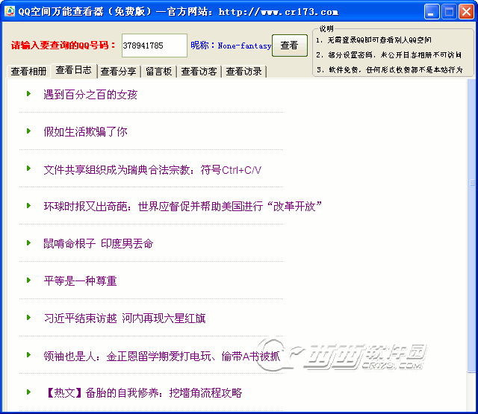The width and height of the screenshot is (478, 414).
Task: Switch to the 查看相册 tab
Action: (28, 72)
